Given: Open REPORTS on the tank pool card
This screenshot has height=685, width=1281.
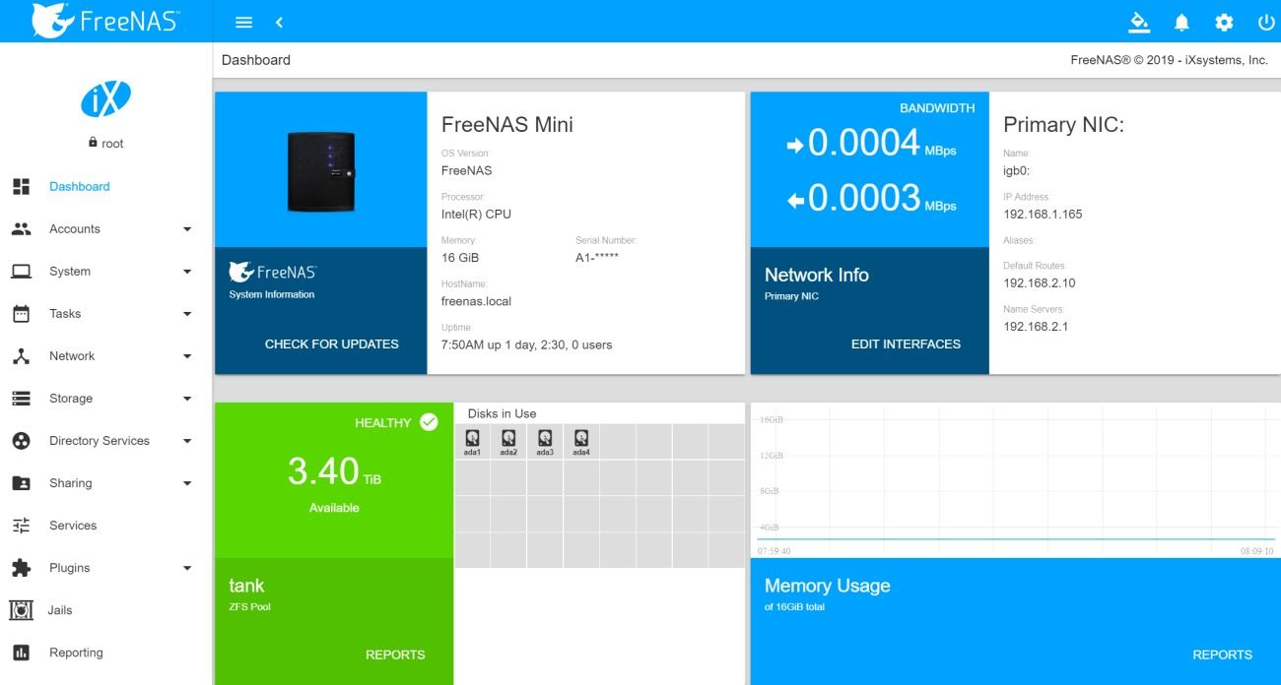Looking at the screenshot, I should point(395,654).
